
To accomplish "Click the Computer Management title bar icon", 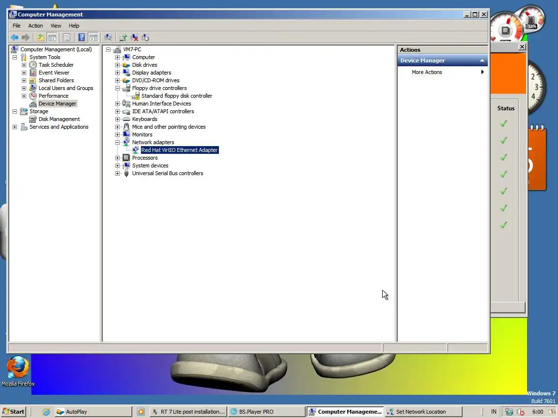I will point(13,14).
